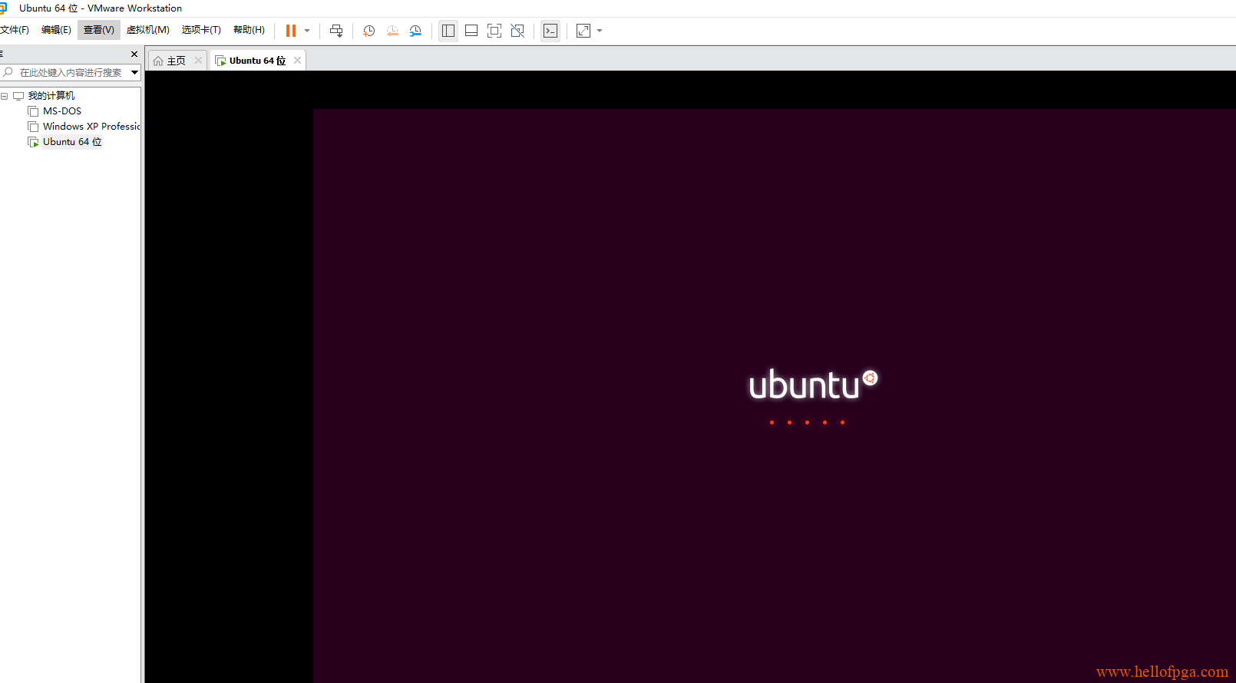Pause the running virtual machine
This screenshot has width=1236, height=683.
coord(291,31)
